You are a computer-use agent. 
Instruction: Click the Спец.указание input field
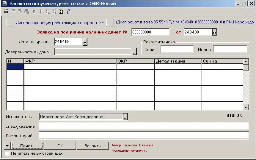[x=144, y=126]
